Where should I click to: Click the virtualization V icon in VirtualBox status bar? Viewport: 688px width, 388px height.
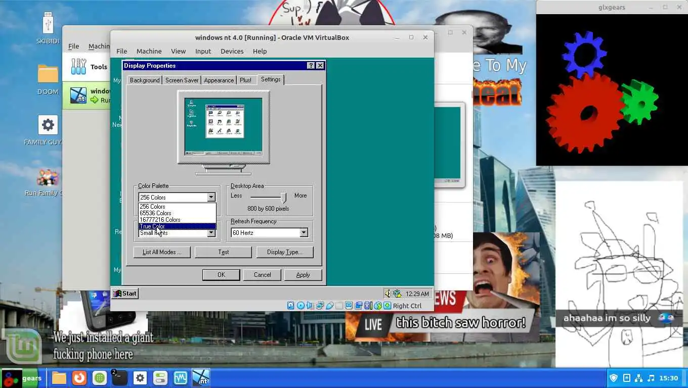click(x=368, y=306)
